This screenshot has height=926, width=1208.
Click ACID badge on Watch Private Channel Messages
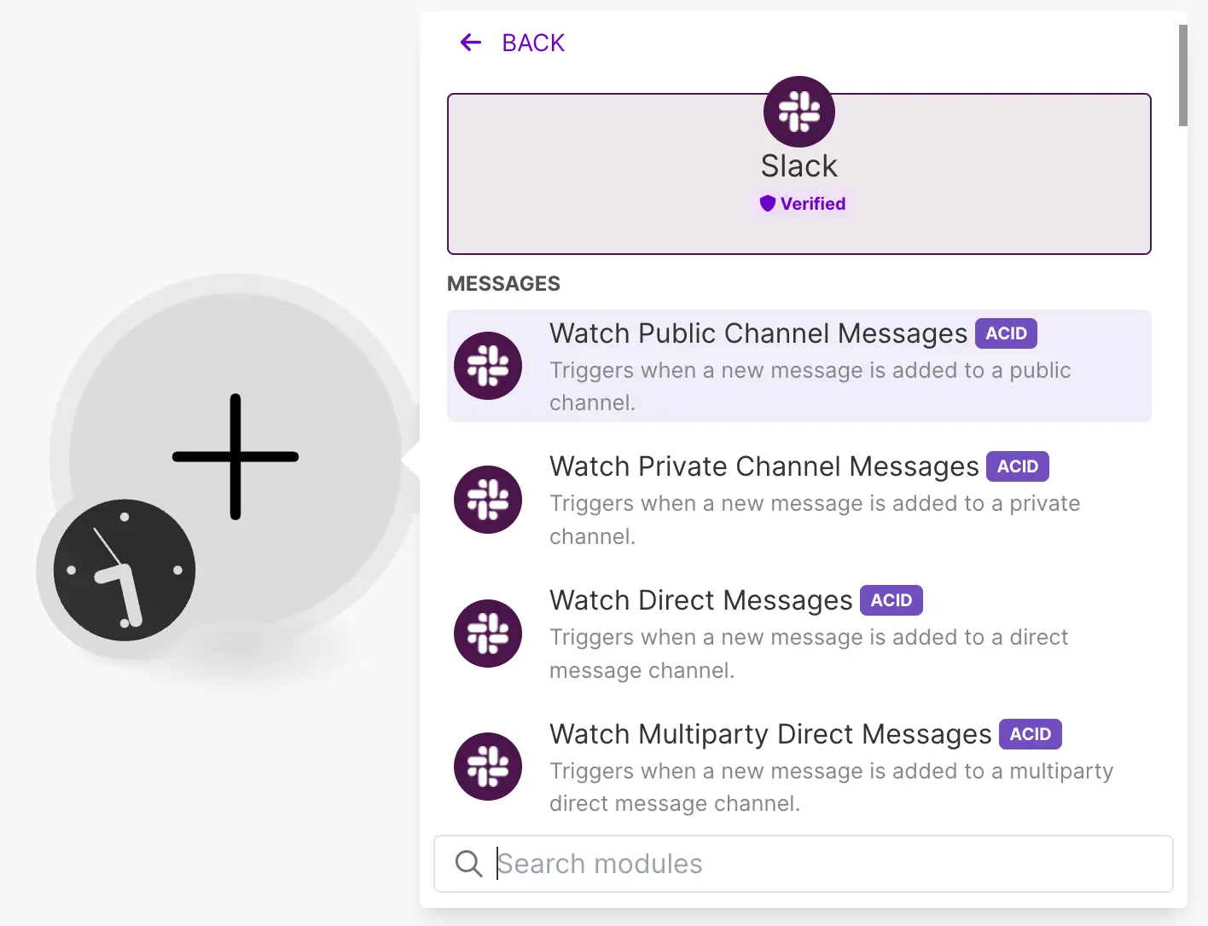(1018, 466)
